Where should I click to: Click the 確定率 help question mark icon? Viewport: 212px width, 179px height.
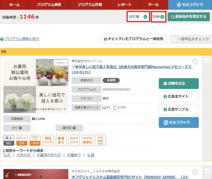click(74, 128)
